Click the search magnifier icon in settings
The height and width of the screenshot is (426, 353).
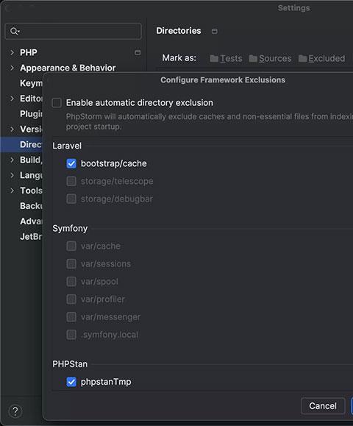point(15,31)
